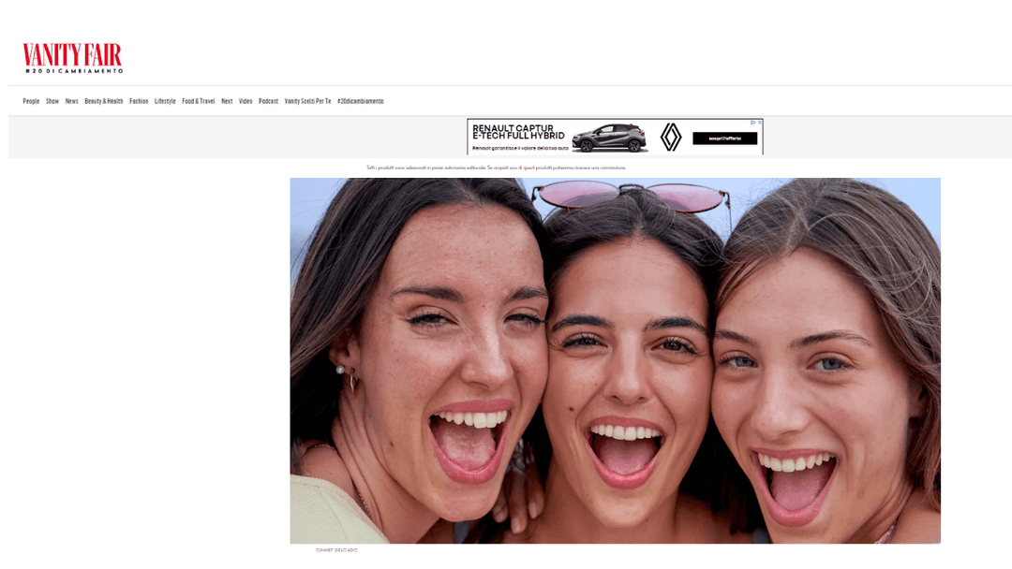Open the main article photo of three women
This screenshot has width=1012, height=569.
click(615, 360)
